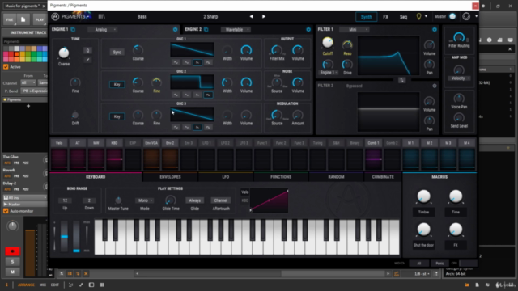The width and height of the screenshot is (518, 291).
Task: Click the Panic button
Action: 439,264
